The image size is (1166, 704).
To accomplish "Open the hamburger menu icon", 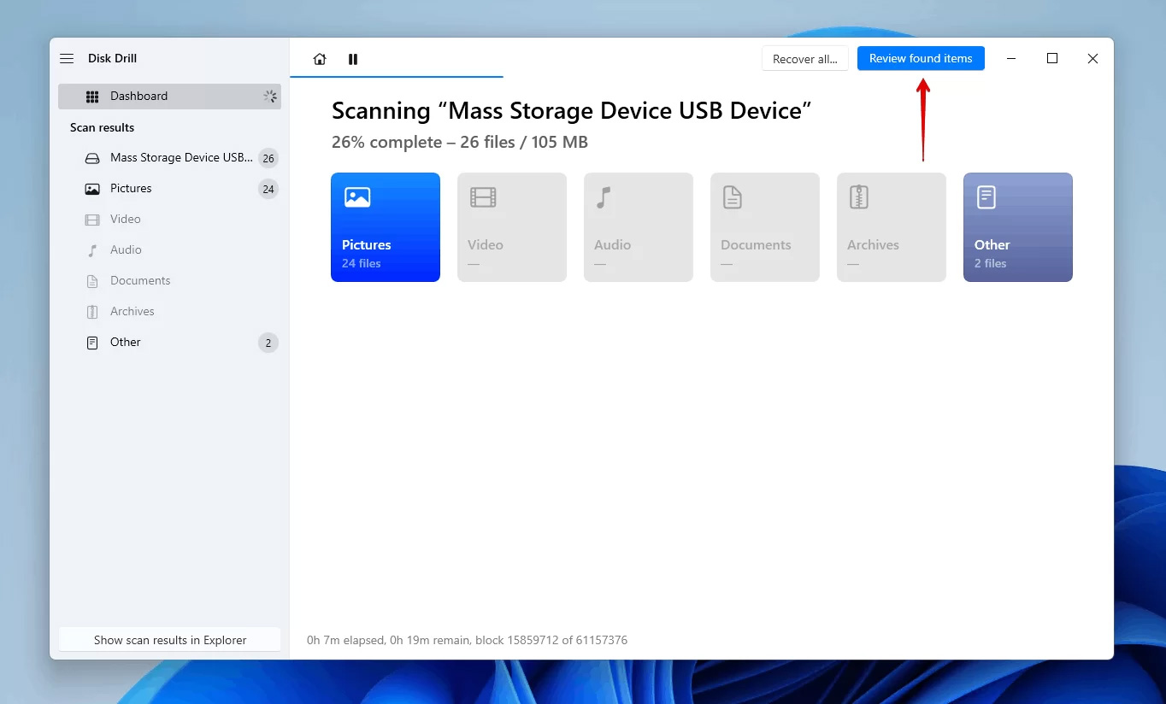I will click(67, 58).
